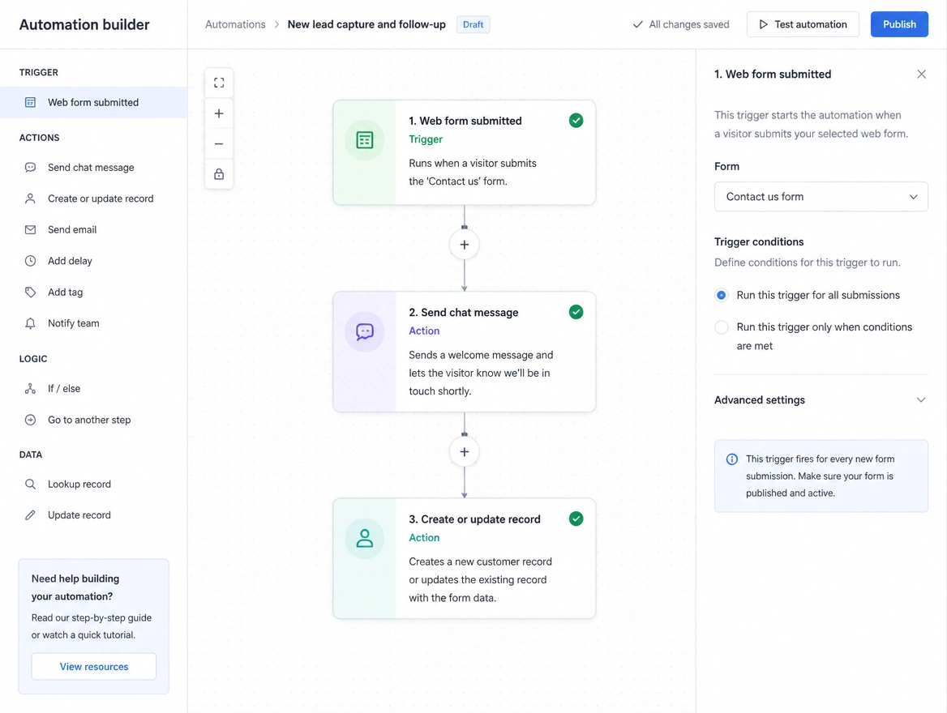Click the person icon on step 3 card
This screenshot has width=947, height=713.
365,538
